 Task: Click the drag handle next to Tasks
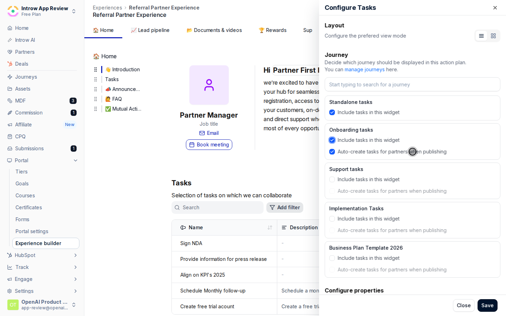coord(96,79)
